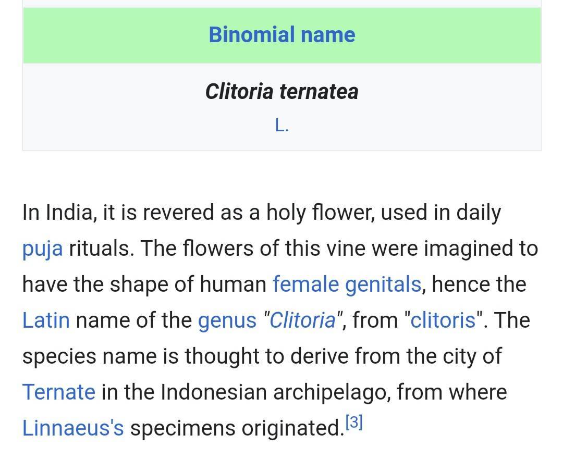Open the Ternate city link
The width and height of the screenshot is (563, 471).
click(x=59, y=392)
